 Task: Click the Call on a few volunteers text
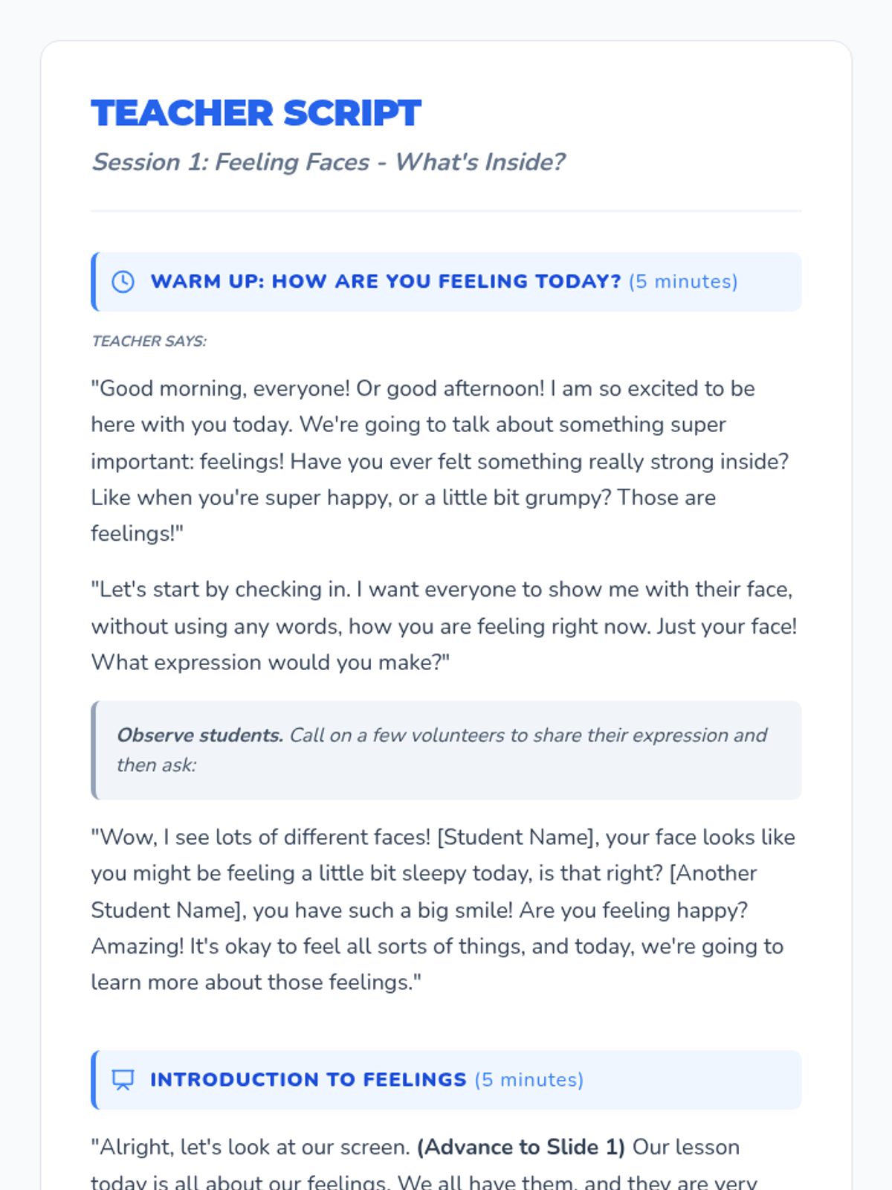pyautogui.click(x=528, y=736)
